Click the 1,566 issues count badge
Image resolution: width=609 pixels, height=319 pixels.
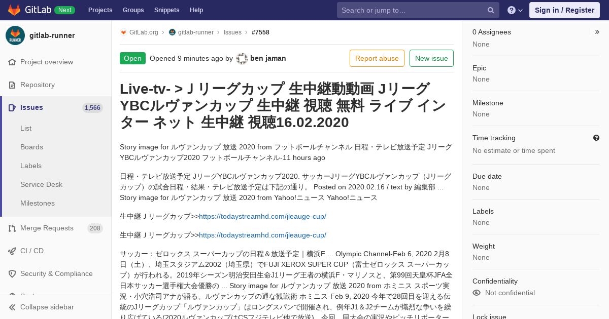coord(92,108)
